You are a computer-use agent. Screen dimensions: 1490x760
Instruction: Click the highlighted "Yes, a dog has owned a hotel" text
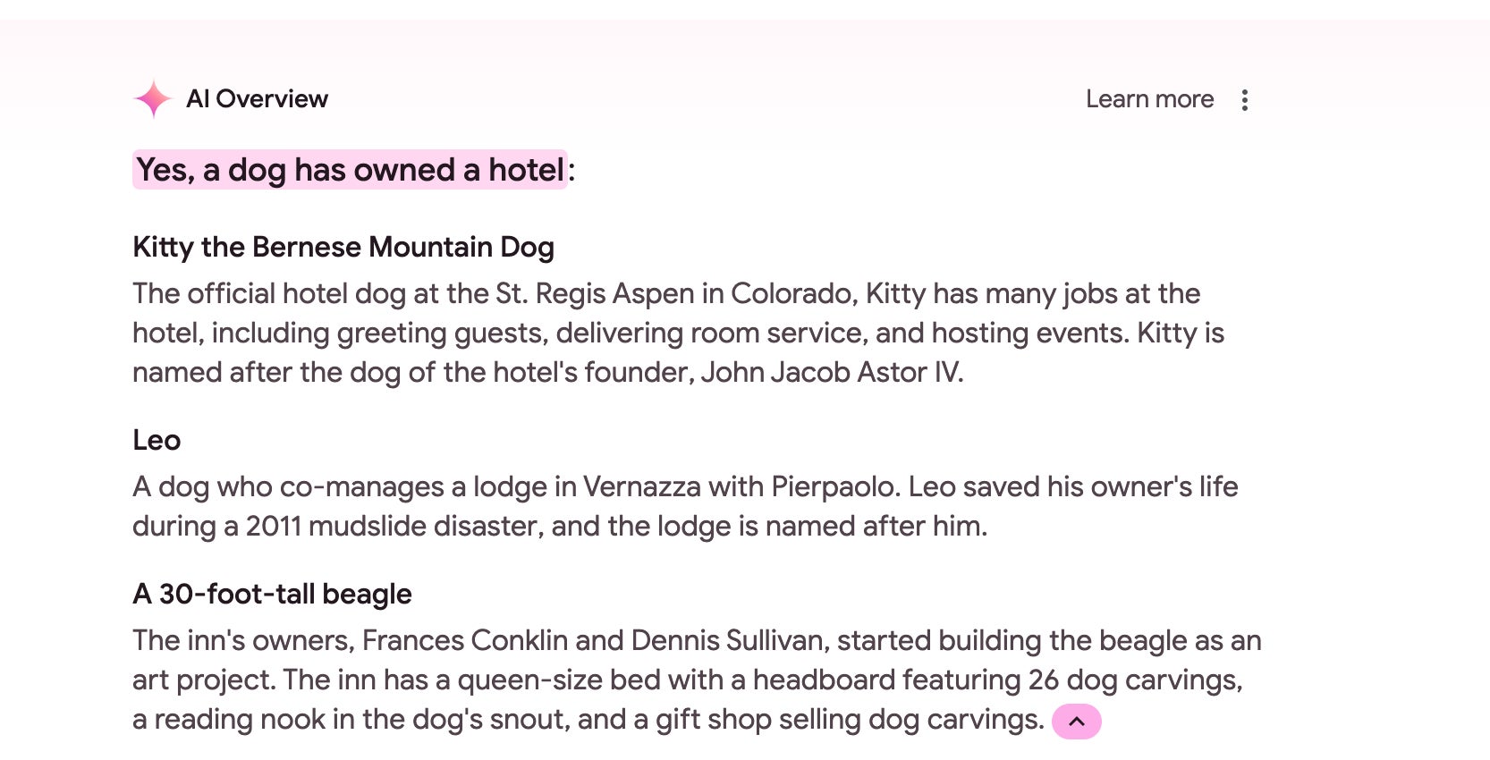click(x=350, y=170)
